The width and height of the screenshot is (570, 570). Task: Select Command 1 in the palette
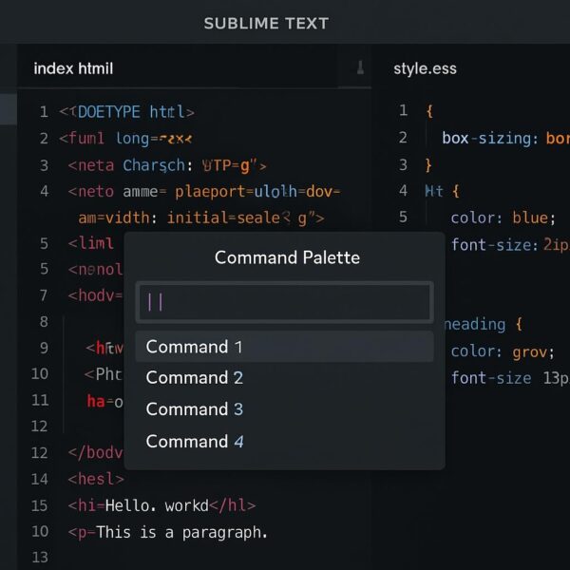pyautogui.click(x=285, y=347)
